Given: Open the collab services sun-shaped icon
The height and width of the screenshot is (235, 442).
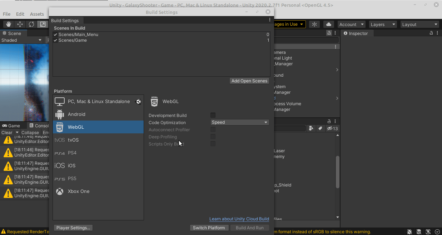Looking at the screenshot, I should click(x=314, y=24).
